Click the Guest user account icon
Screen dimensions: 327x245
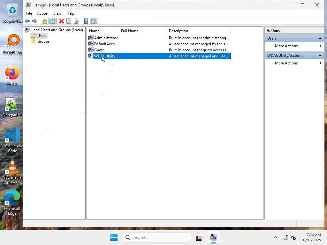pos(91,50)
